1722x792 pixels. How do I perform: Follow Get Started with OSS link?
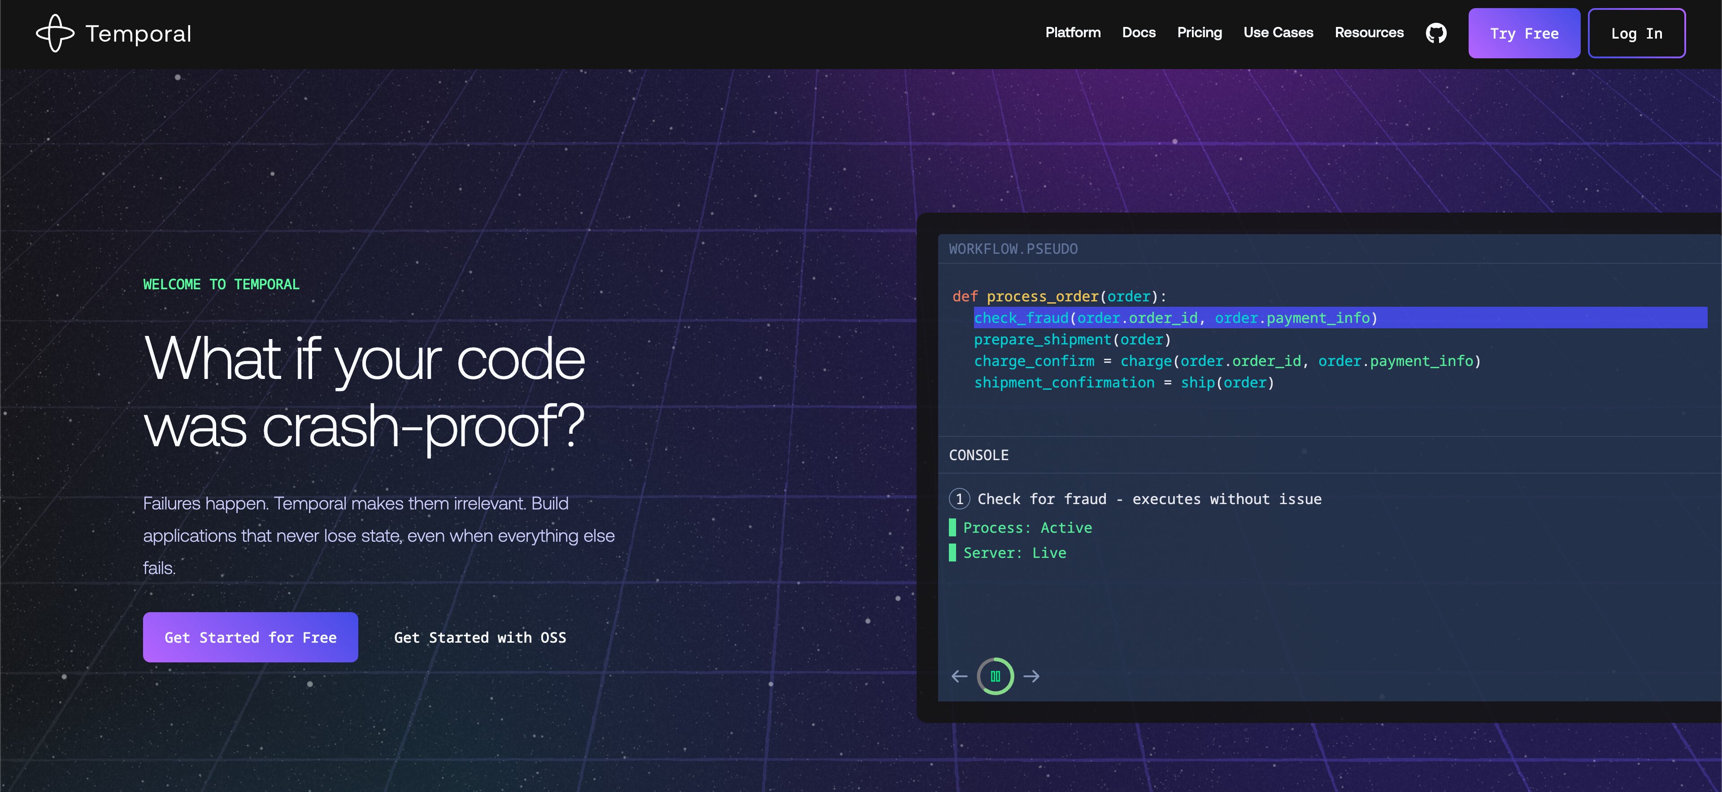pos(480,638)
